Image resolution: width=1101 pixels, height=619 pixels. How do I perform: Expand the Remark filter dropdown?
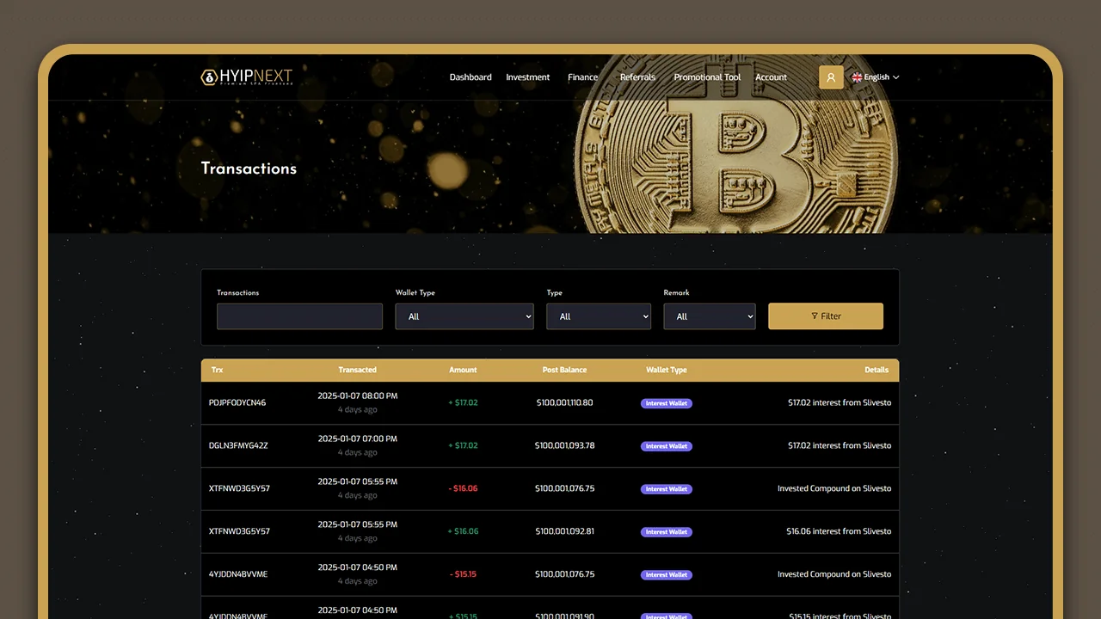[x=709, y=316]
